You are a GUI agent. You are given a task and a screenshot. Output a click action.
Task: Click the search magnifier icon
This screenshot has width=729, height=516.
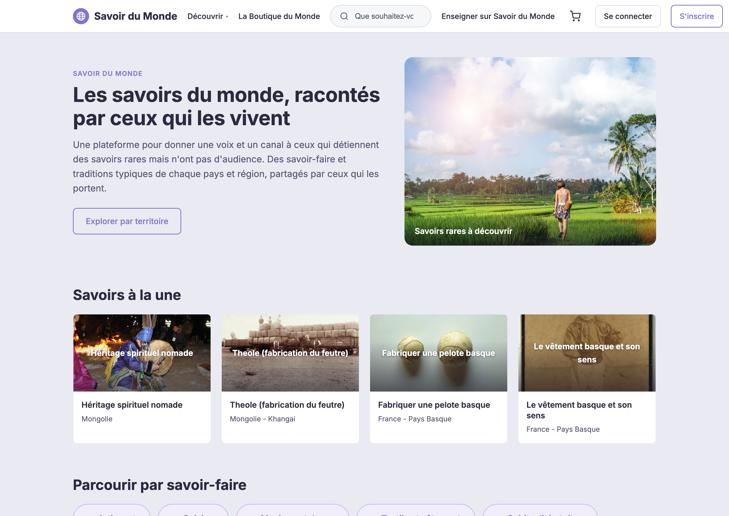coord(344,16)
